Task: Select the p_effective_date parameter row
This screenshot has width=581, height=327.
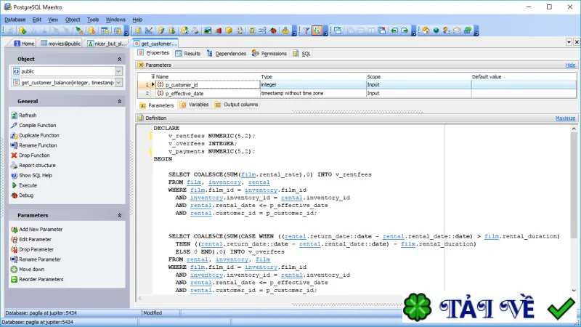Action: 357,94
